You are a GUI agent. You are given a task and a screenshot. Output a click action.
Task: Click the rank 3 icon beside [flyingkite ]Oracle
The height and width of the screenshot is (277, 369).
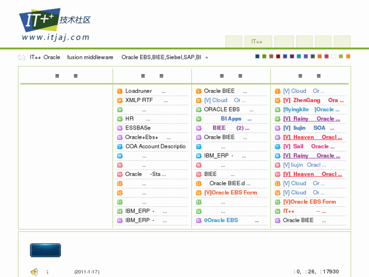click(278, 110)
